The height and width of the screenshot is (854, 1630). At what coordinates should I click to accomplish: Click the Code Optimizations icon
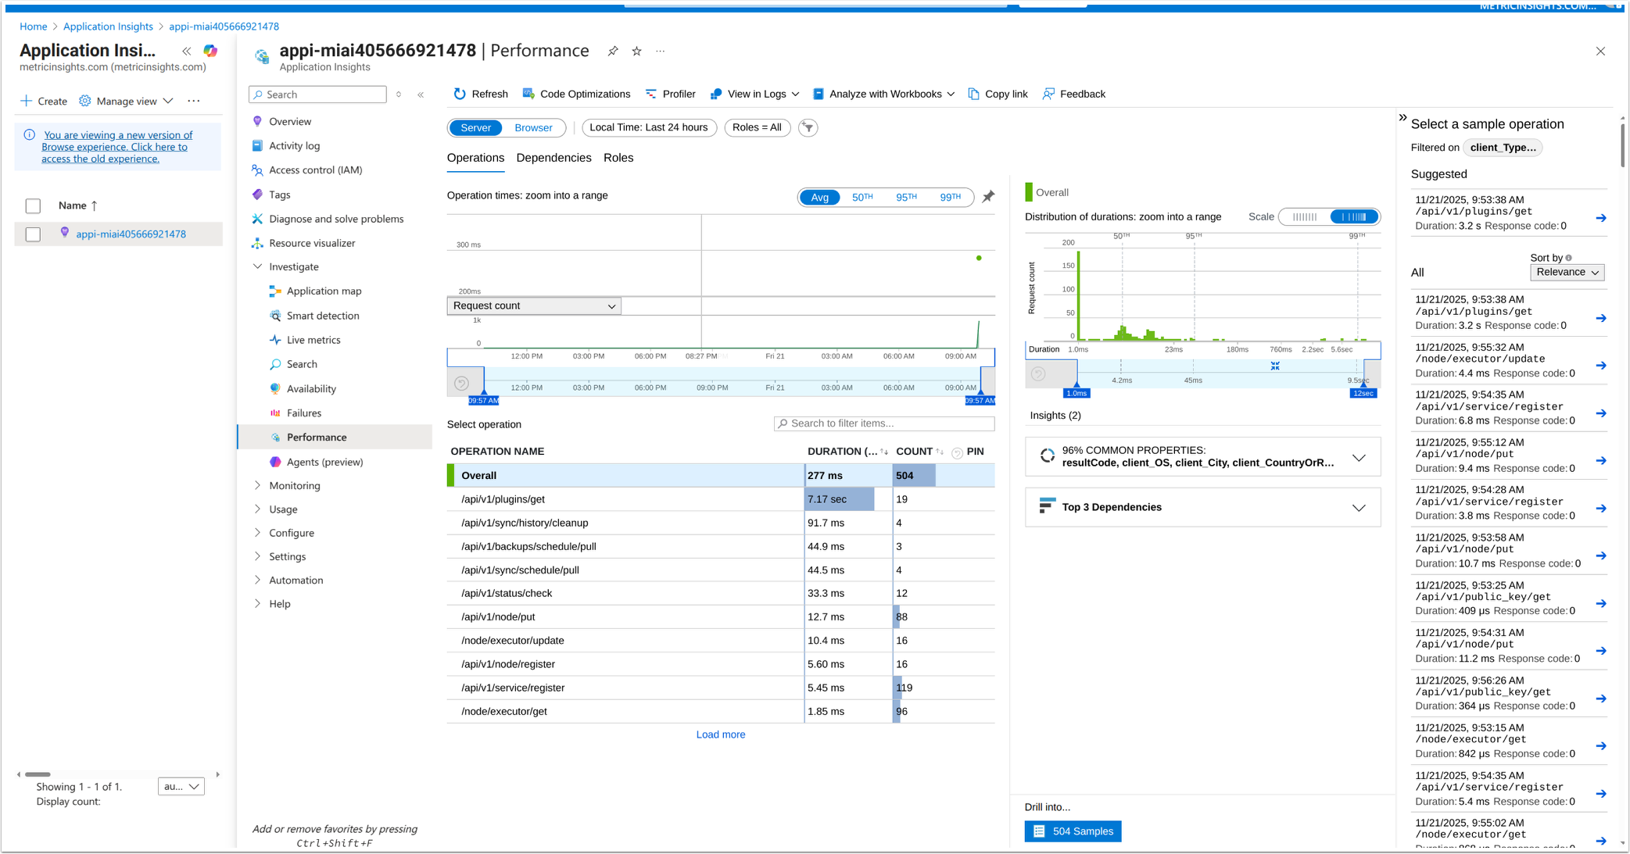[x=529, y=94]
